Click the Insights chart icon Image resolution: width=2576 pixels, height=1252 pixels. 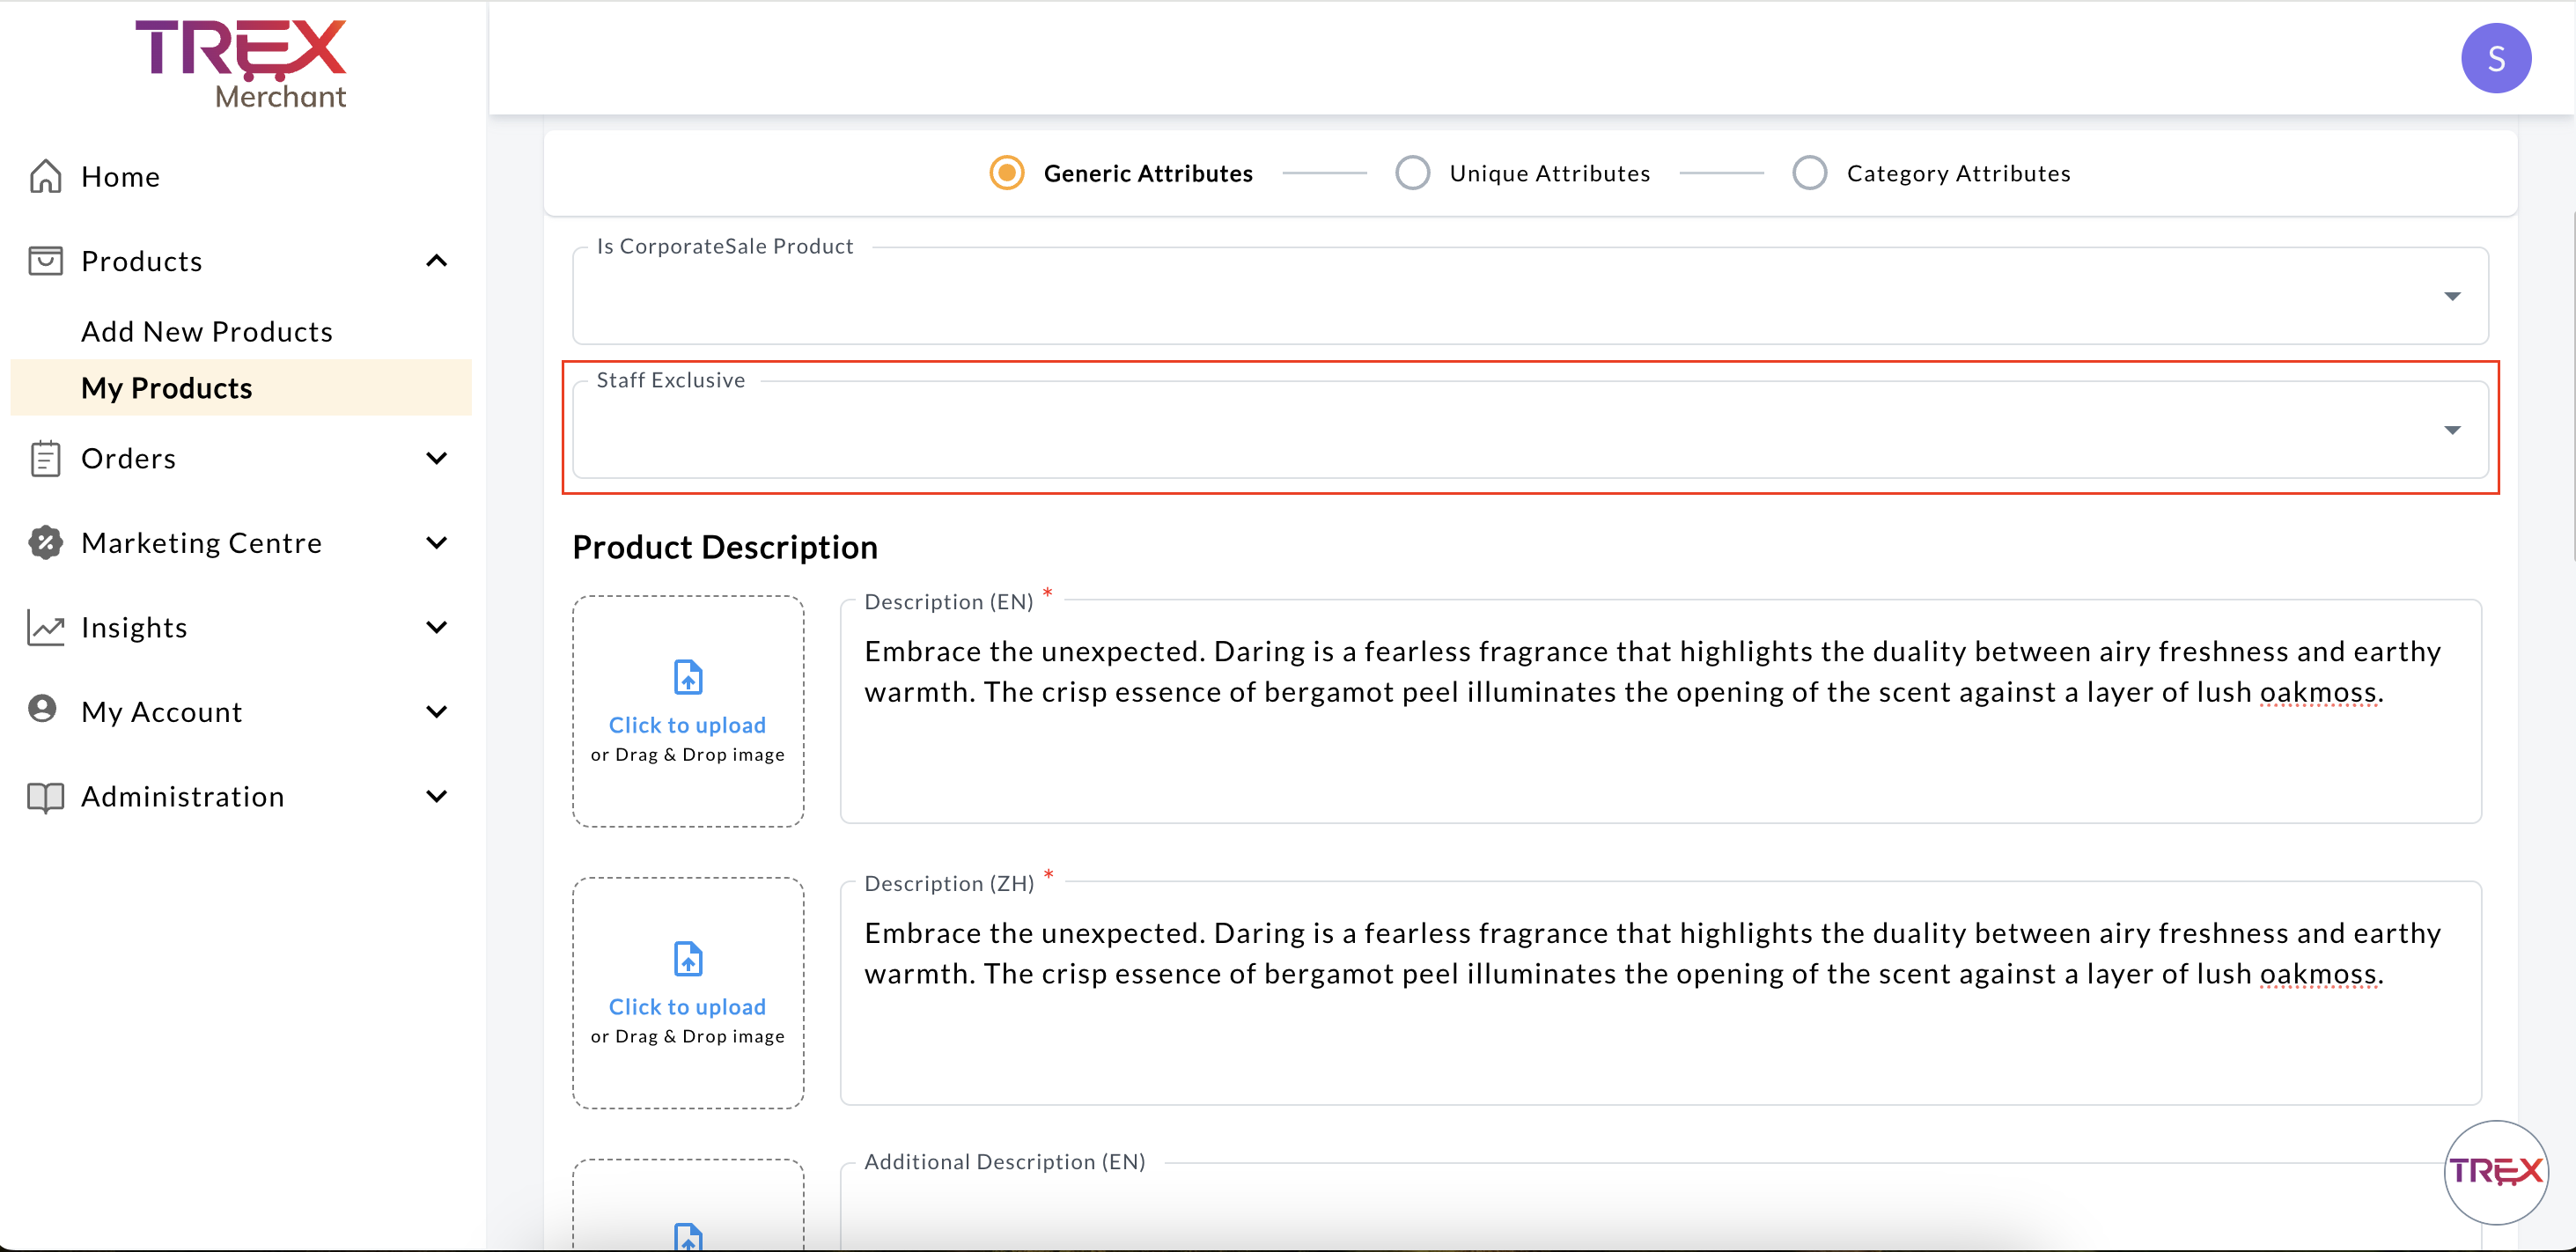point(46,627)
